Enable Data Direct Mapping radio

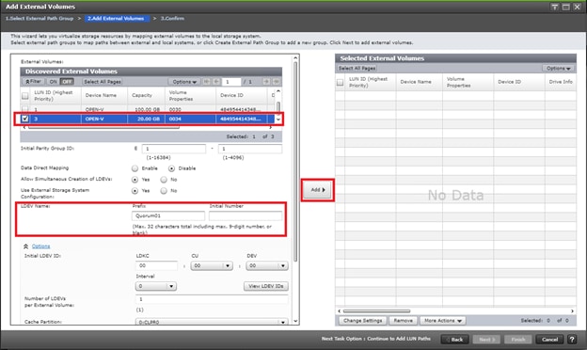click(135, 168)
